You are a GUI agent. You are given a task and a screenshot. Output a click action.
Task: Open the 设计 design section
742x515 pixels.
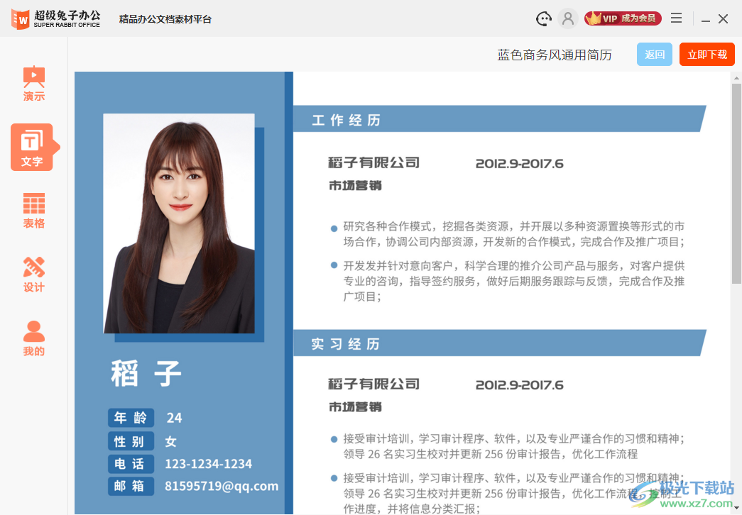click(x=33, y=273)
